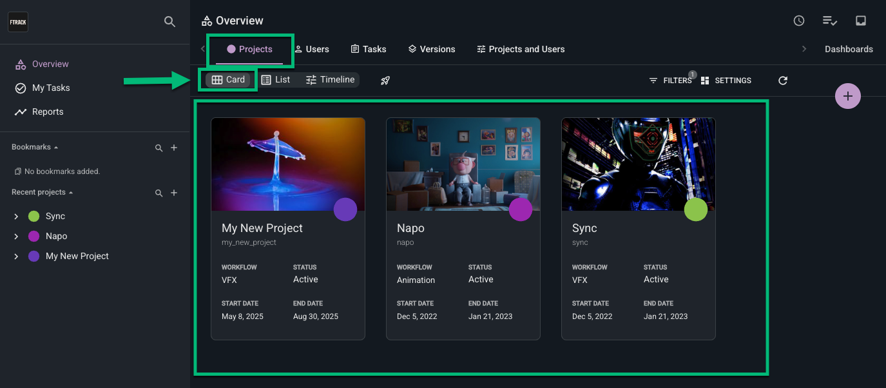Click the search magnifier in the sidebar header
This screenshot has width=886, height=388.
[169, 22]
